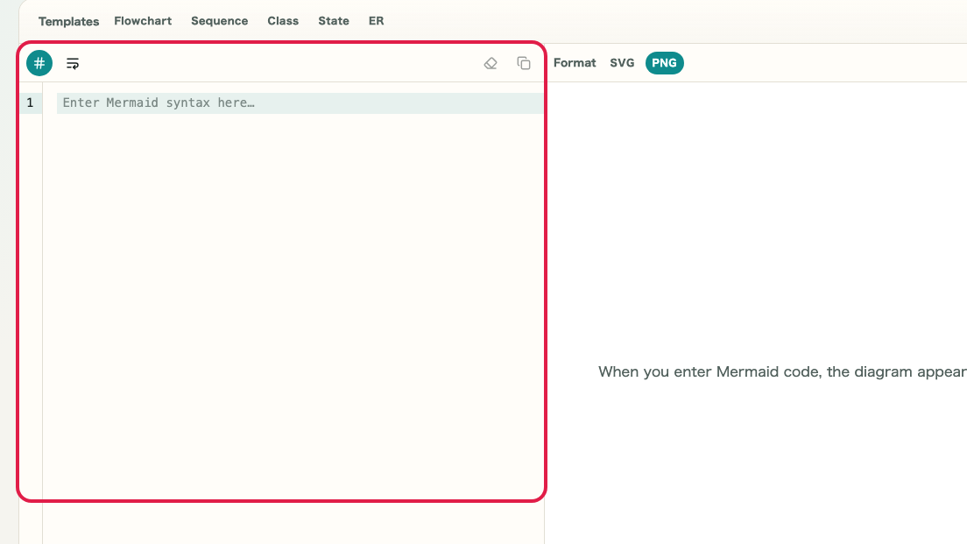Open the State template

click(334, 21)
